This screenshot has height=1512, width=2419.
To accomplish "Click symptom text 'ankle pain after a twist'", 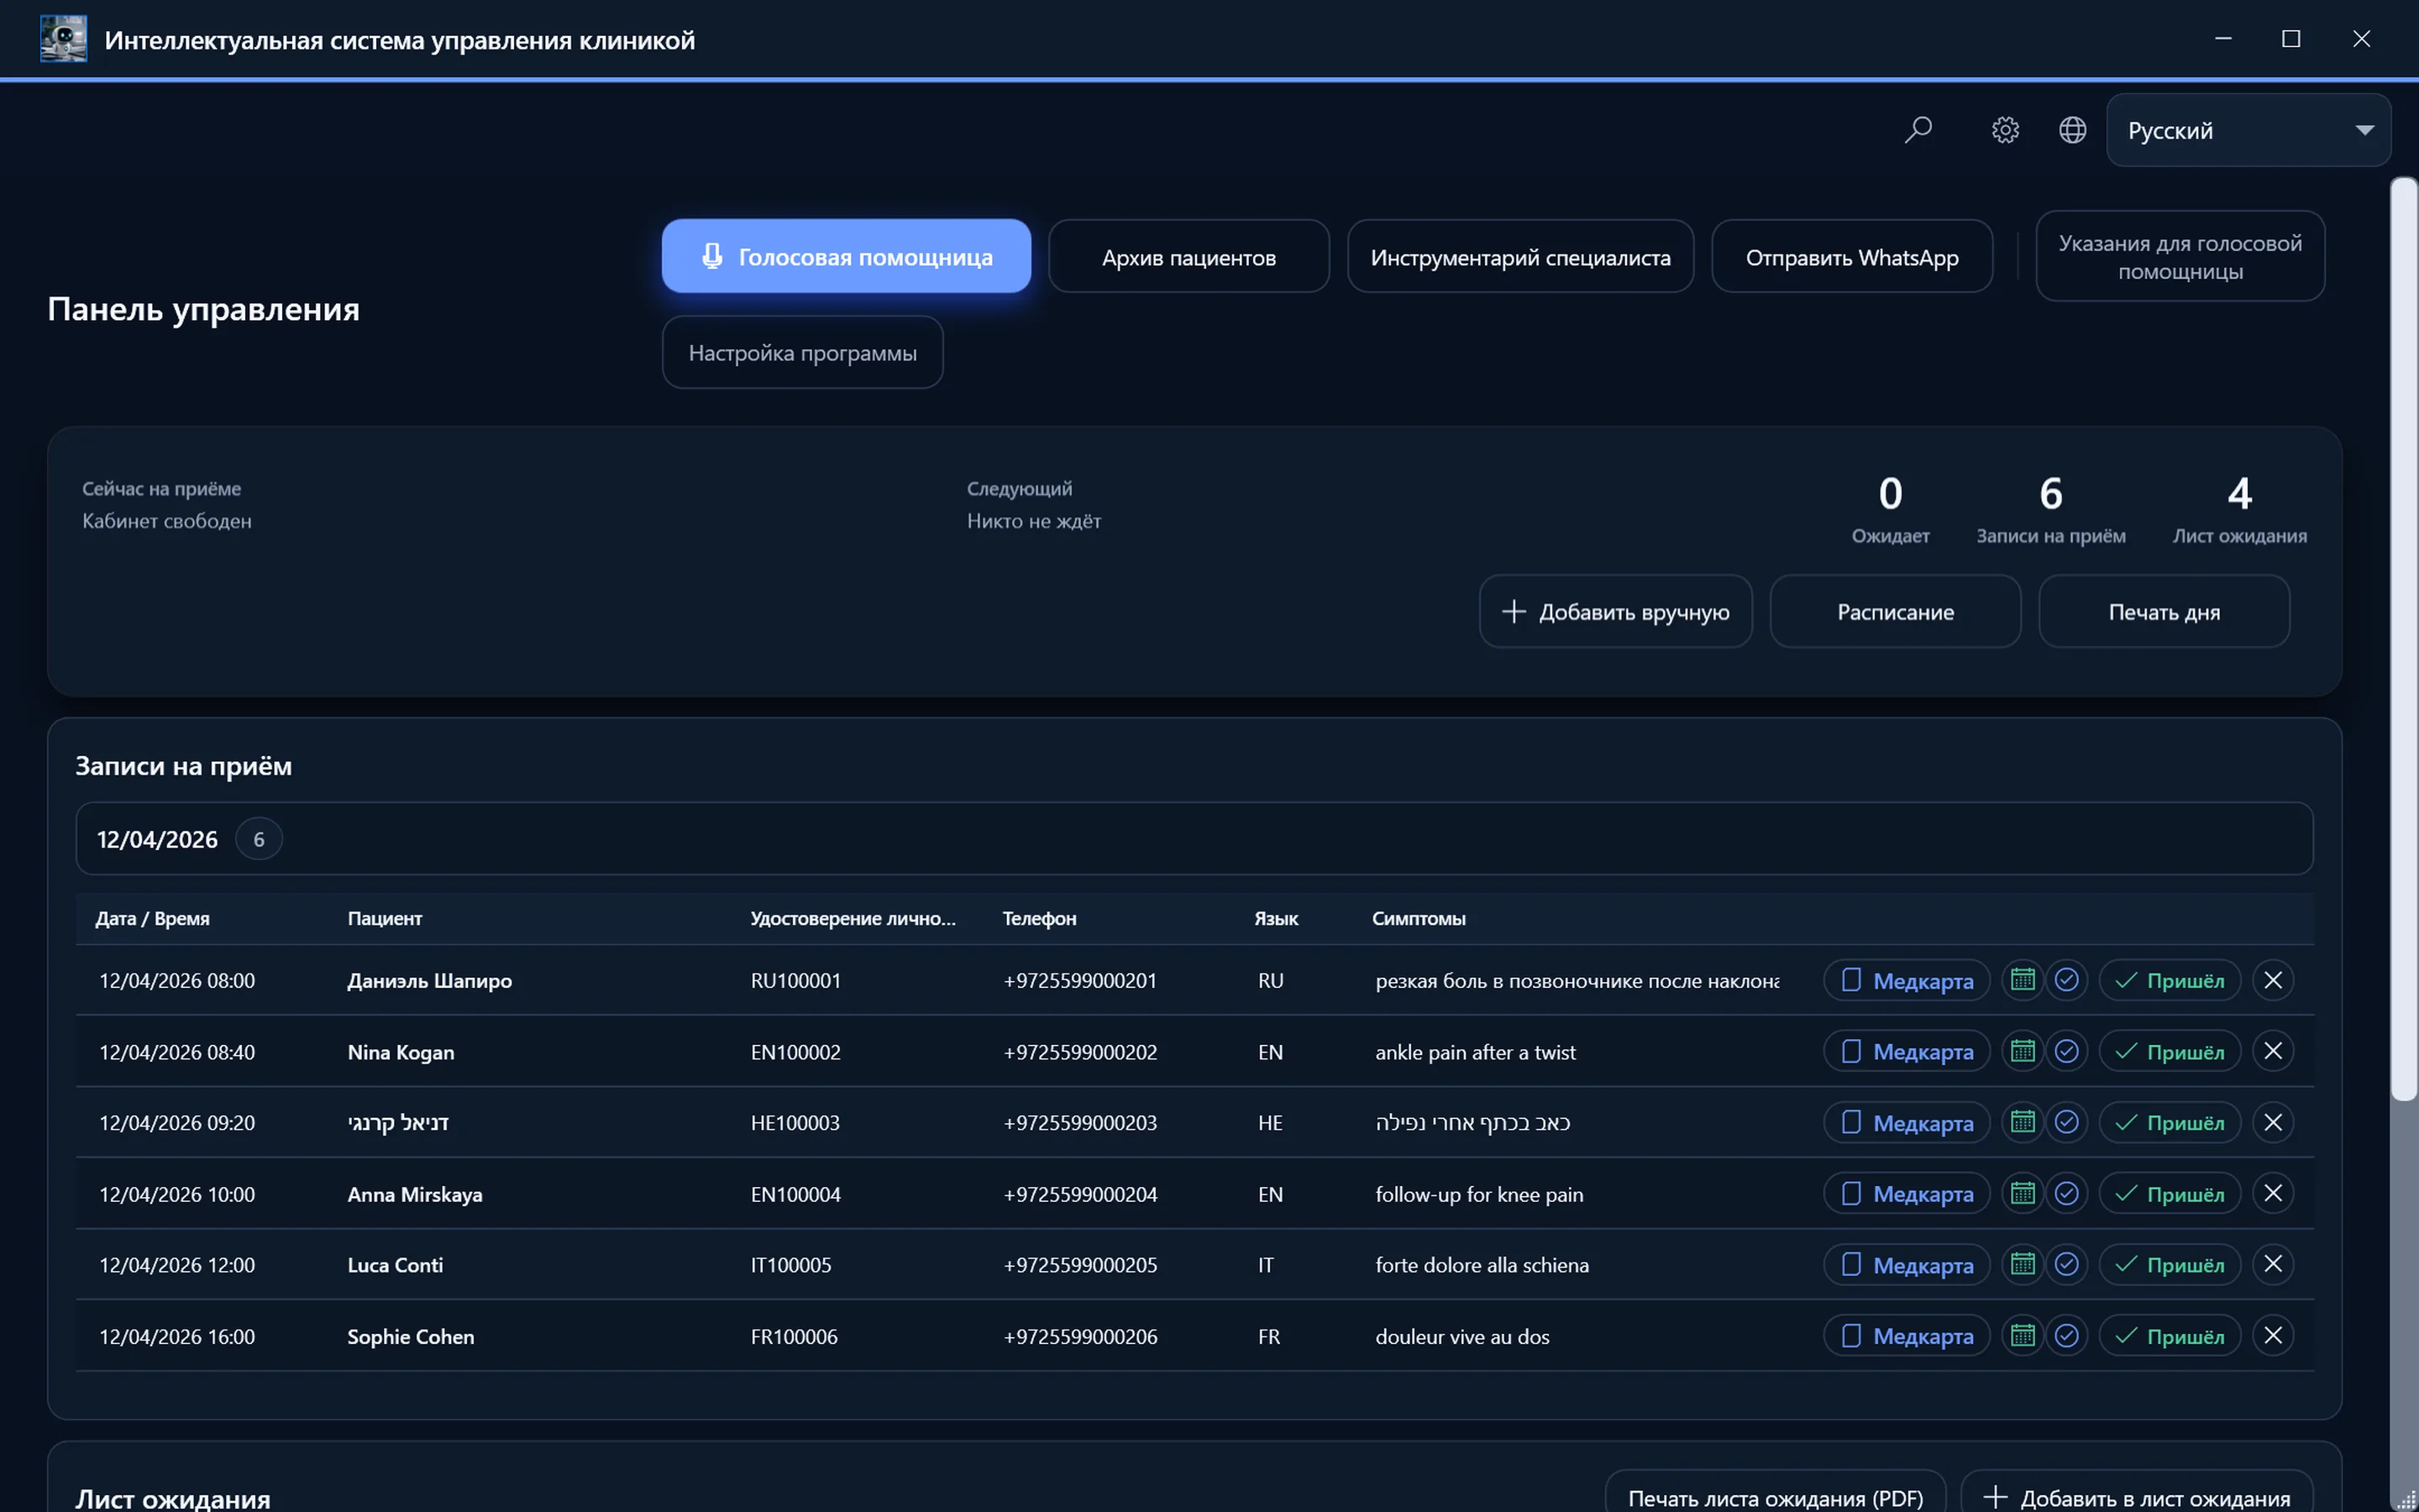I will [1476, 1052].
